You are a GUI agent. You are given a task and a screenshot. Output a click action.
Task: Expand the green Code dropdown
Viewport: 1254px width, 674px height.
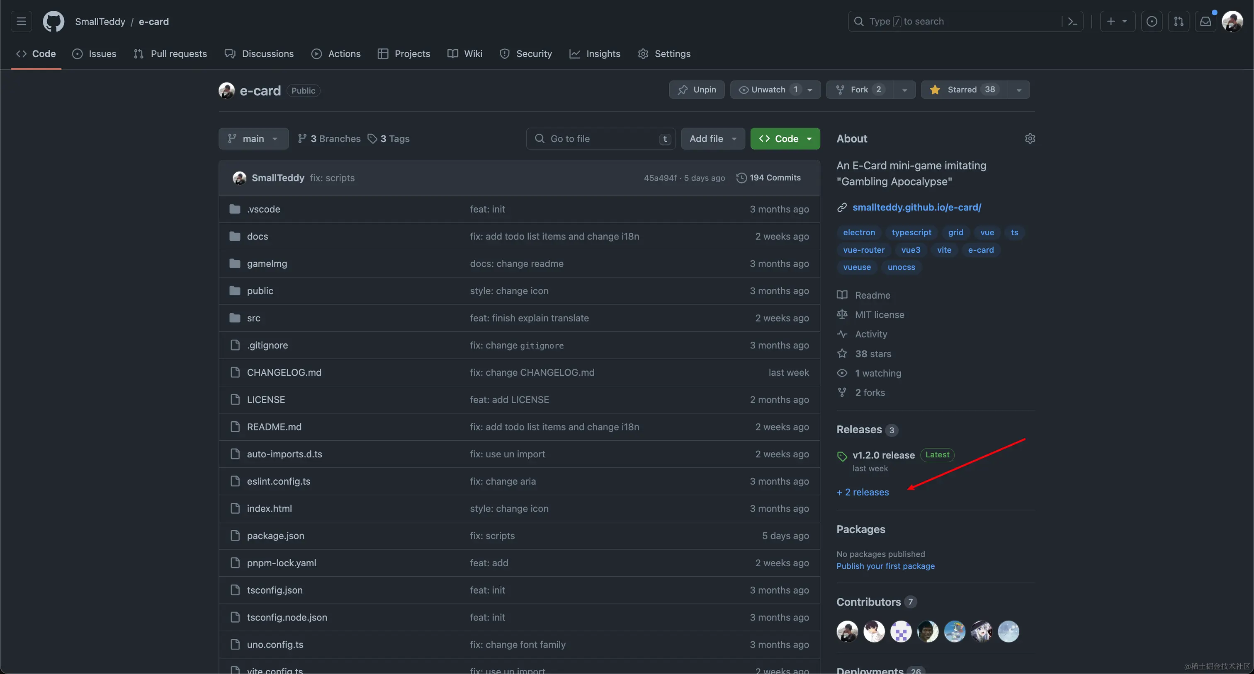[x=785, y=139]
